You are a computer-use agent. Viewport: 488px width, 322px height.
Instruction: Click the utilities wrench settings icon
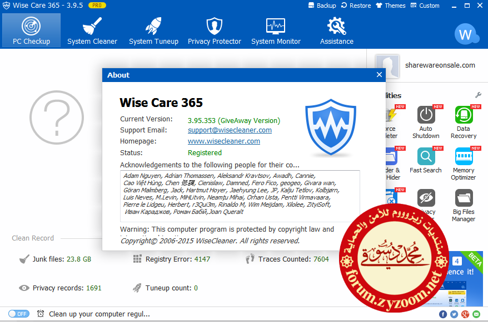478,95
